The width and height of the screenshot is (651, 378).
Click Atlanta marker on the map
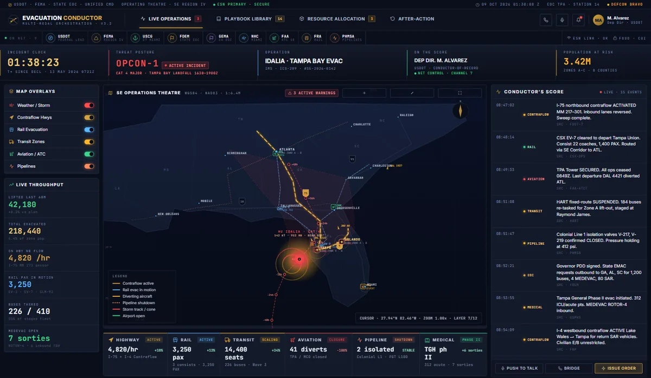(276, 154)
